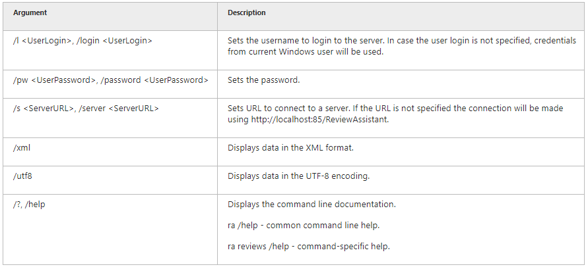Click 'Displays data in the XML format.' text

coord(290,148)
